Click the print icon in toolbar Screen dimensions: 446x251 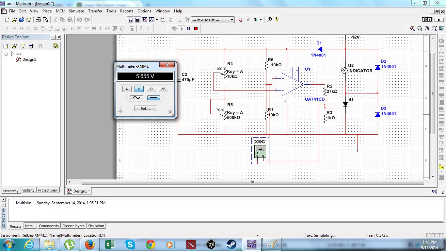[38, 20]
